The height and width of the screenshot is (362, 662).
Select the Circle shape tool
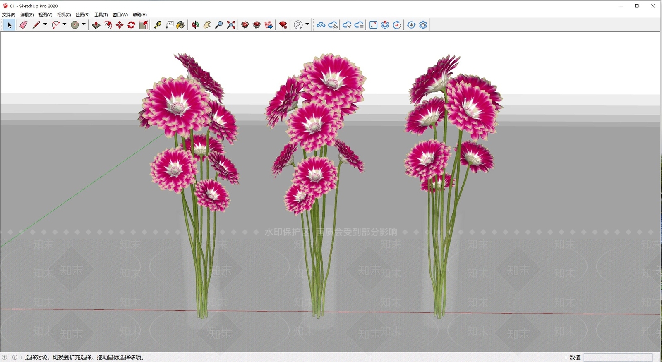click(x=75, y=25)
